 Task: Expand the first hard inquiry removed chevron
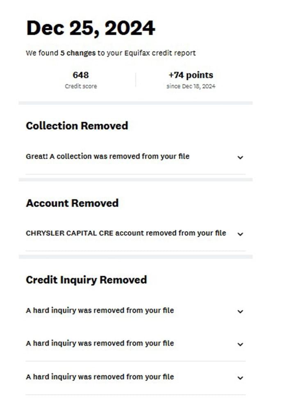(240, 311)
